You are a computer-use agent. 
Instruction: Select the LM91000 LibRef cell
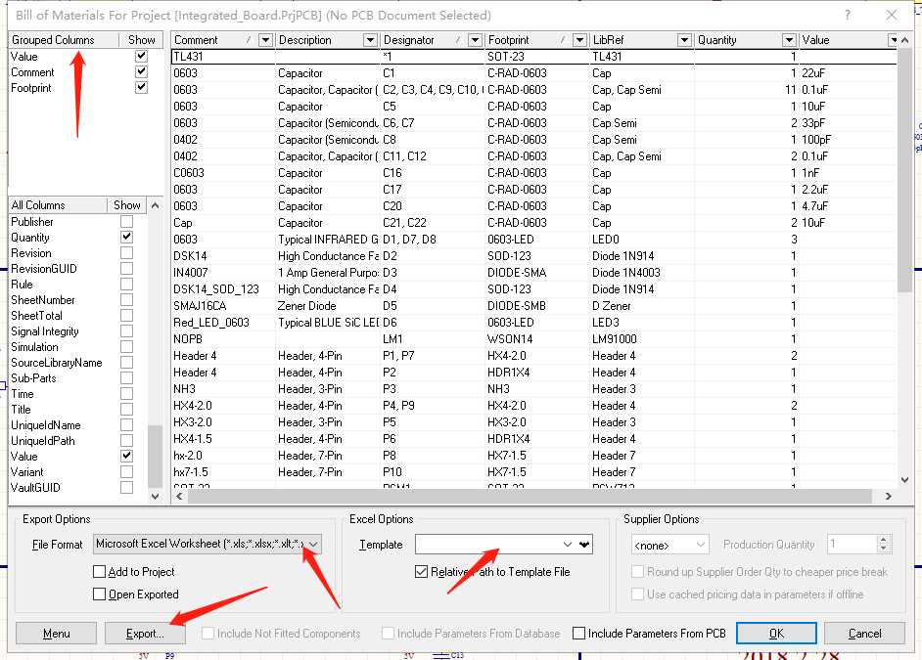coord(642,339)
